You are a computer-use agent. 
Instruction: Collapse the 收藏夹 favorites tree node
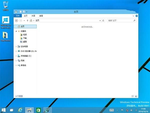click(16, 31)
